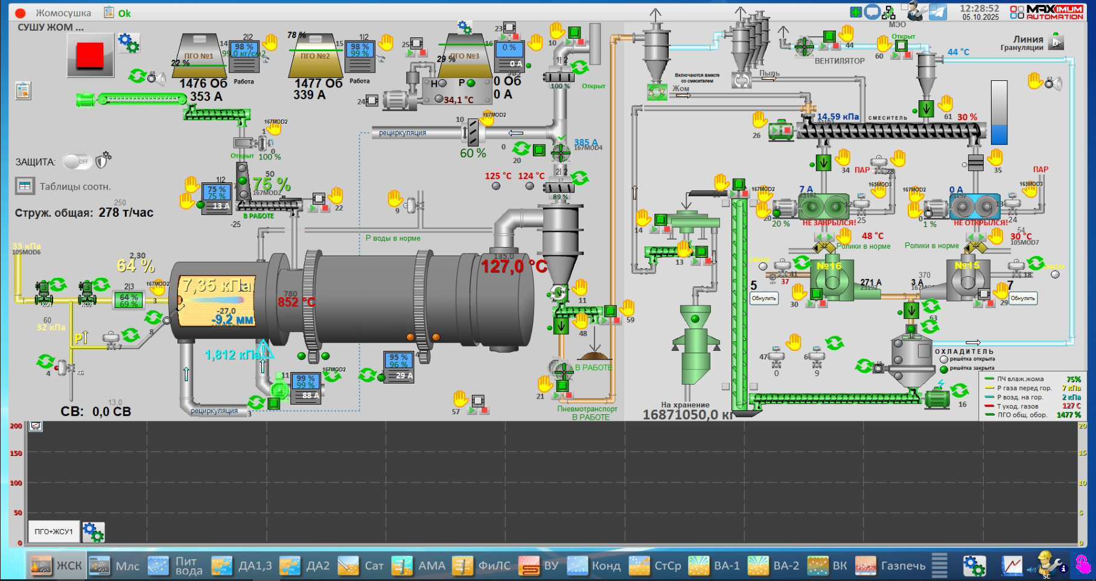Click the left Обнулить reset button

click(763, 298)
